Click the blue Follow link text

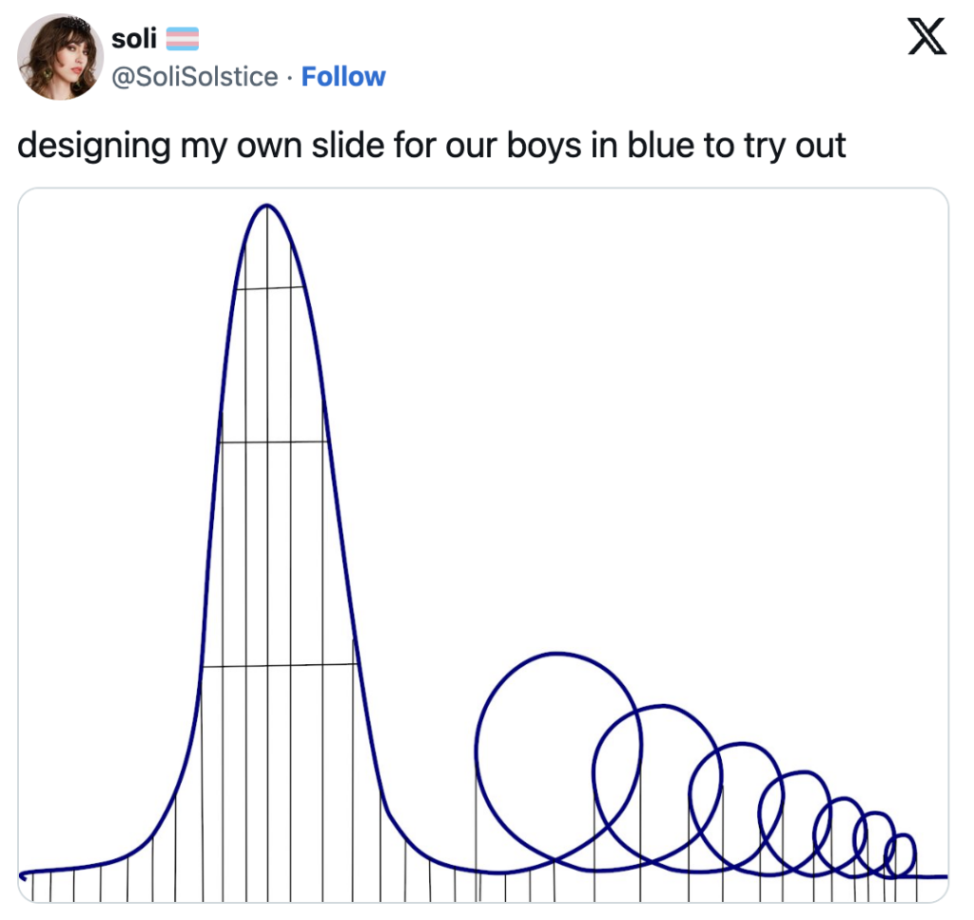coord(343,76)
